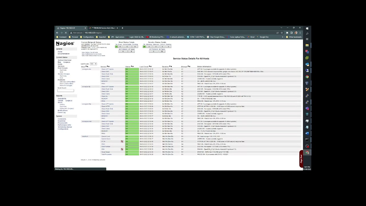Click 'Results 1 - 35 of 35 Matching Services'
The height and width of the screenshot is (206, 366).
(93, 160)
